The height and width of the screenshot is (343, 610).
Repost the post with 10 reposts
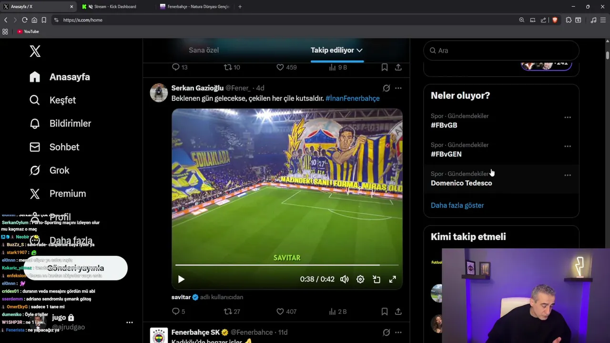232,67
